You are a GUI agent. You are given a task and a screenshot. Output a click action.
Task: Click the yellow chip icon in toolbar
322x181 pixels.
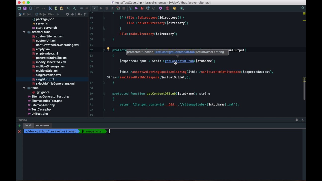(175, 8)
